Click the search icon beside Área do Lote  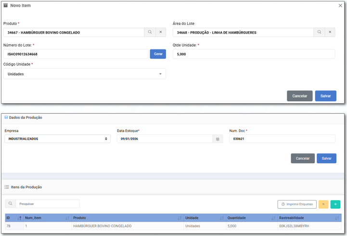[x=319, y=33]
